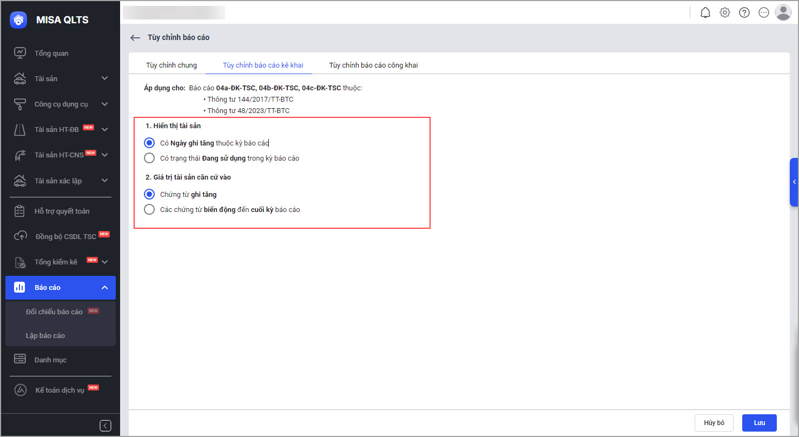Open the more options ellipsis icon
The height and width of the screenshot is (437, 799).
point(764,12)
